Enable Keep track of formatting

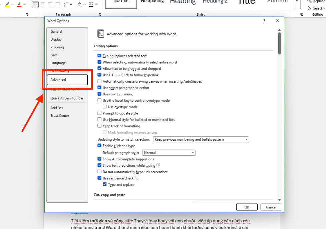pos(99,126)
